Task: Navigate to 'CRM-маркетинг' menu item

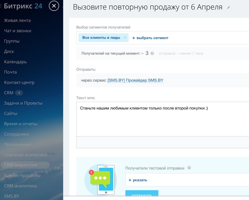Action: click(21, 165)
